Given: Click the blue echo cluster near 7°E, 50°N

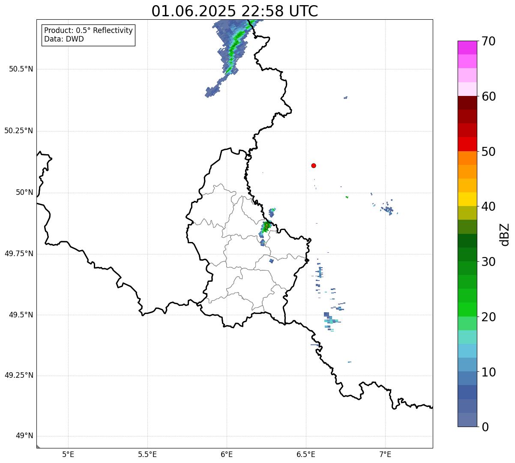Looking at the screenshot, I should [388, 209].
